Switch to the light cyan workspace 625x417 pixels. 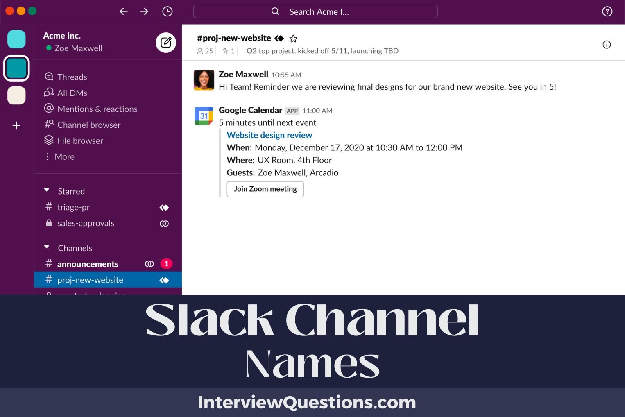point(16,39)
